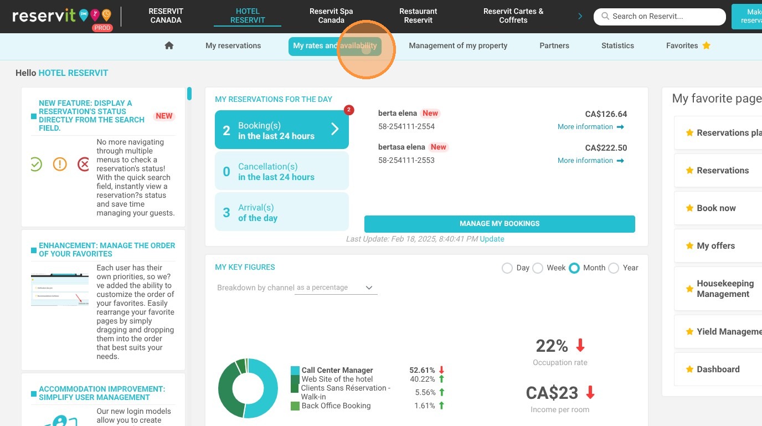Click the Web Site of the hotel legend swatch
The image size is (762, 426).
[295, 379]
